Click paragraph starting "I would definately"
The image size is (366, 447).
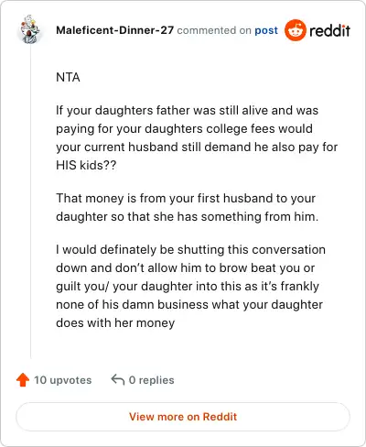(190, 286)
